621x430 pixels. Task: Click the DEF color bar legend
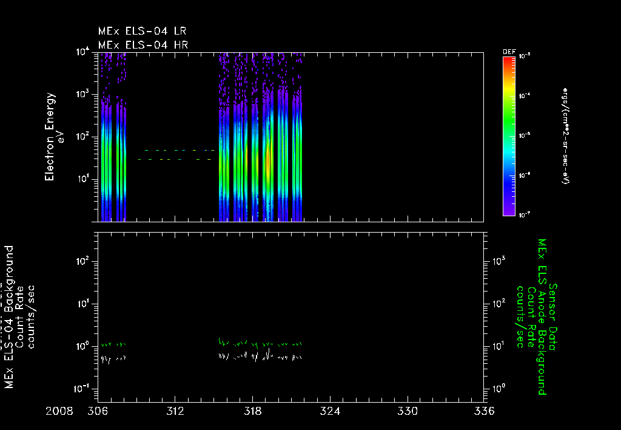pyautogui.click(x=509, y=136)
